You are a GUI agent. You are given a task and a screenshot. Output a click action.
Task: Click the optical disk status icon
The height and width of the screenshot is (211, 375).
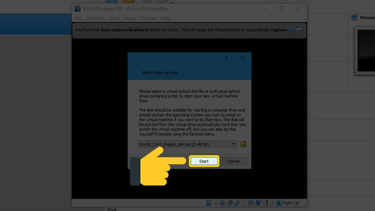click(216, 203)
